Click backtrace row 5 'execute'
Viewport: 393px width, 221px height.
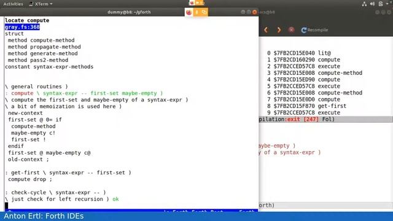[x=303, y=86]
